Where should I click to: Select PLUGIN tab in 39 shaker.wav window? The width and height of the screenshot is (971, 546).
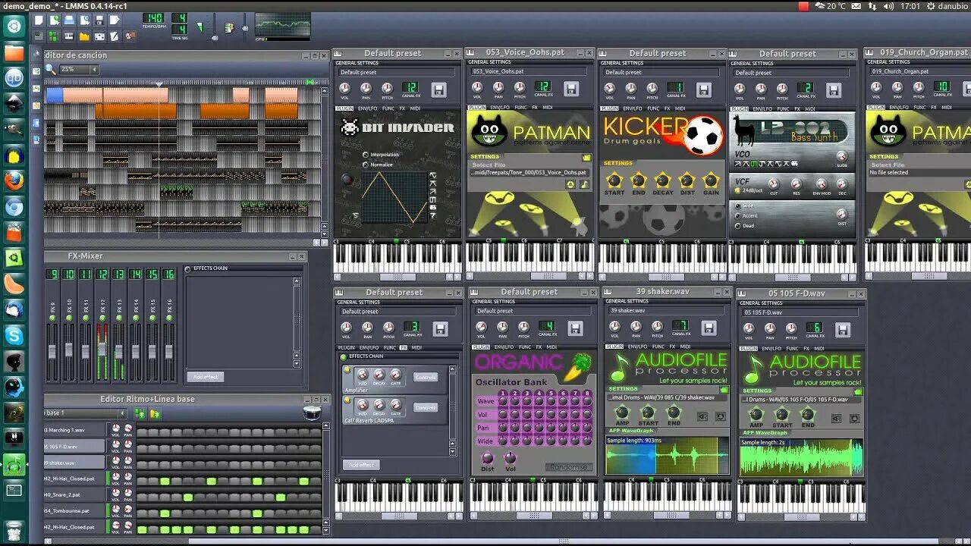pyautogui.click(x=614, y=347)
